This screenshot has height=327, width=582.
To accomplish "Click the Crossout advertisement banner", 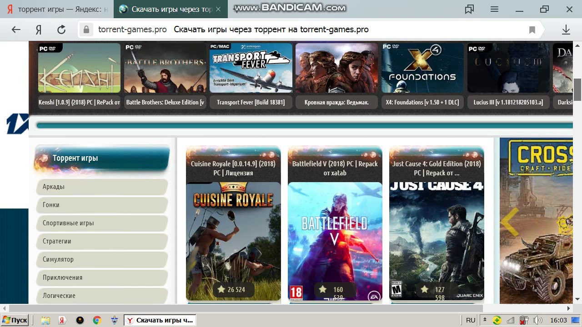I will [537, 221].
